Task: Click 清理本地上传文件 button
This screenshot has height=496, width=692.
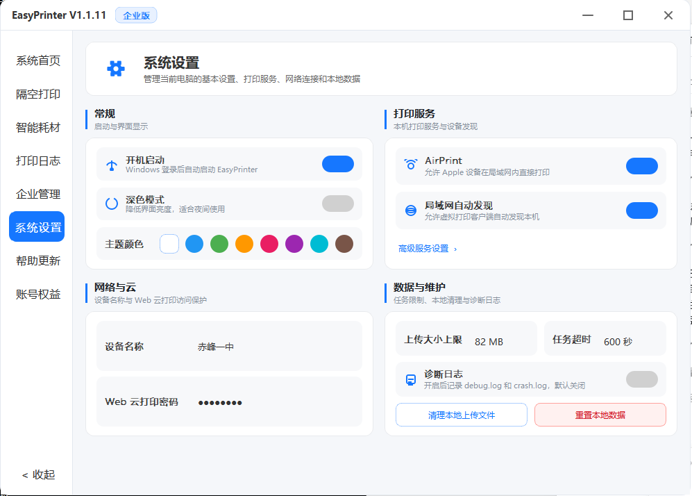Action: (461, 415)
